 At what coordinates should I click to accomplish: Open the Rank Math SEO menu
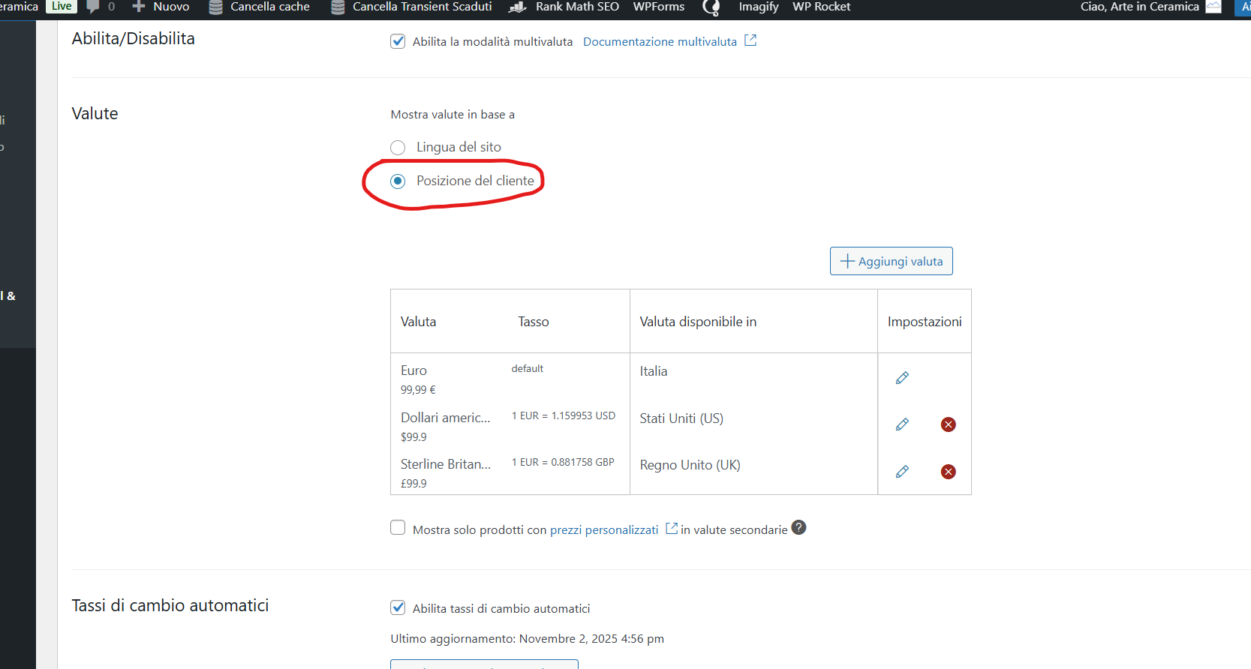577,7
